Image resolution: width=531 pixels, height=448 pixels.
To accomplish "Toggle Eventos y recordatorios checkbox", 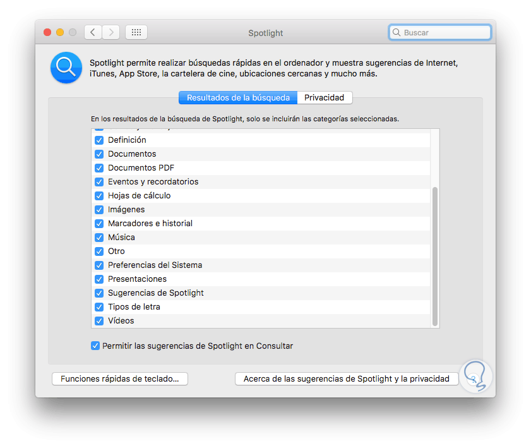I will coord(99,181).
